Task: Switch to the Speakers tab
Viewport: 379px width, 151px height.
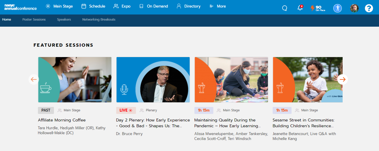Action: (64, 19)
